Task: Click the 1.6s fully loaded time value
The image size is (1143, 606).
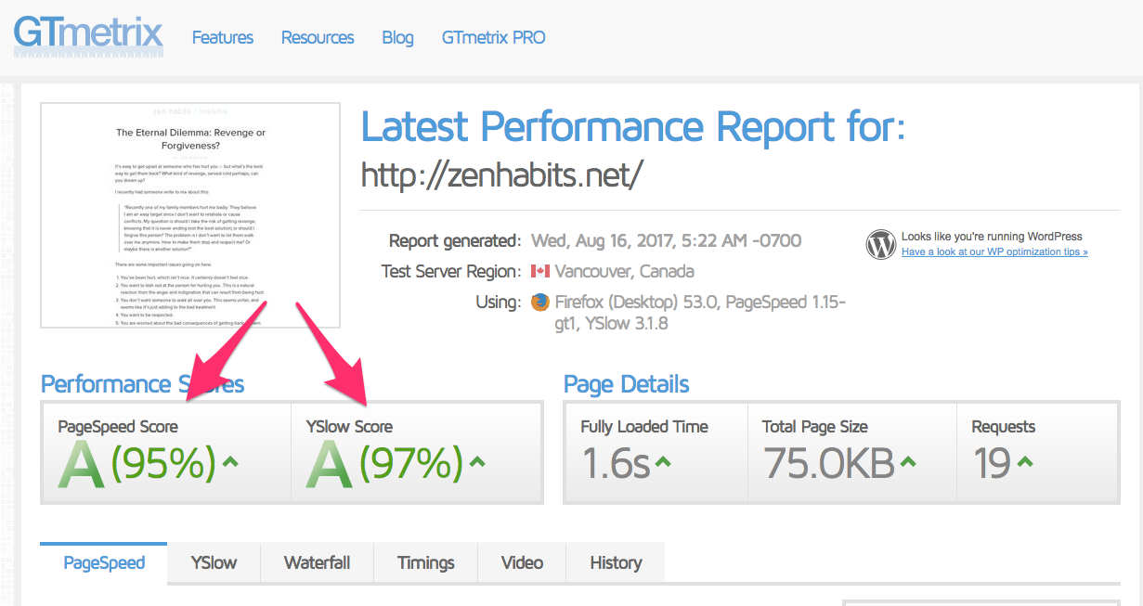Action: [615, 463]
